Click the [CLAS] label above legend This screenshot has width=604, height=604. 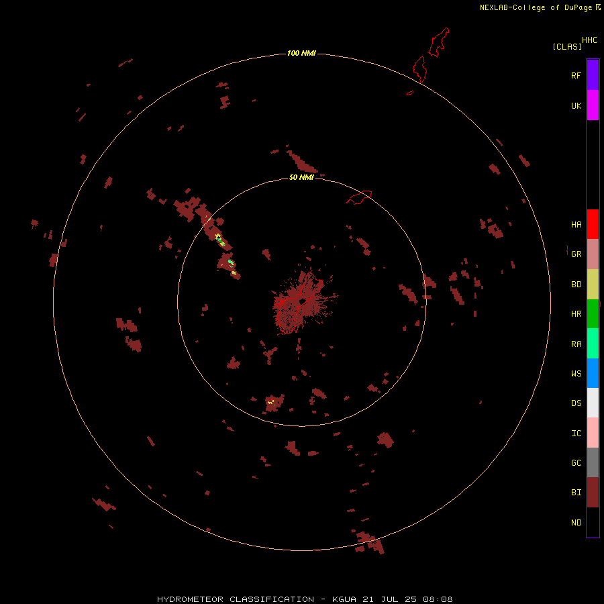click(567, 46)
